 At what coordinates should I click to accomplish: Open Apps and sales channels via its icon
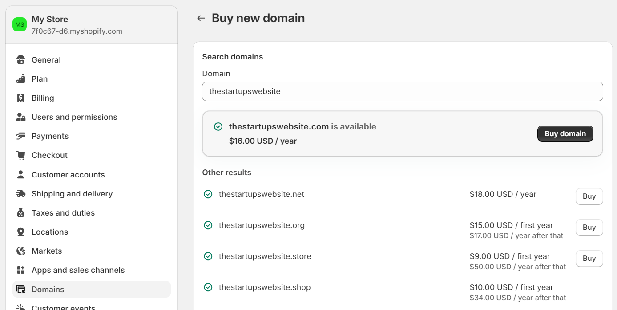[x=20, y=270]
